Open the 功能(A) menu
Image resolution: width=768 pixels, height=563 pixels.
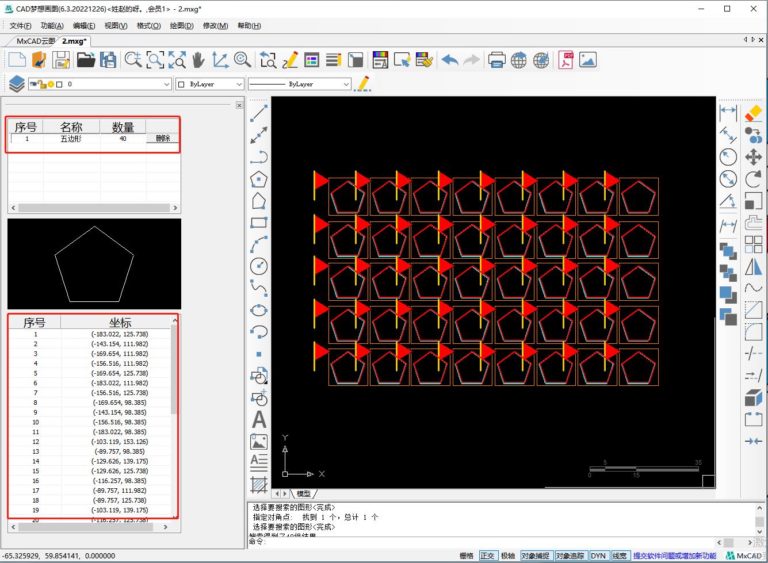[52, 26]
